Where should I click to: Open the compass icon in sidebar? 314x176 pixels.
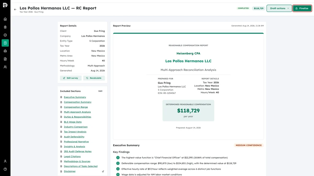(5, 35)
